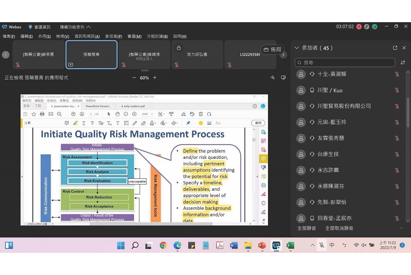This screenshot has width=411, height=275.
Task: Go to next participant thumbnails
Action: click(x=283, y=55)
